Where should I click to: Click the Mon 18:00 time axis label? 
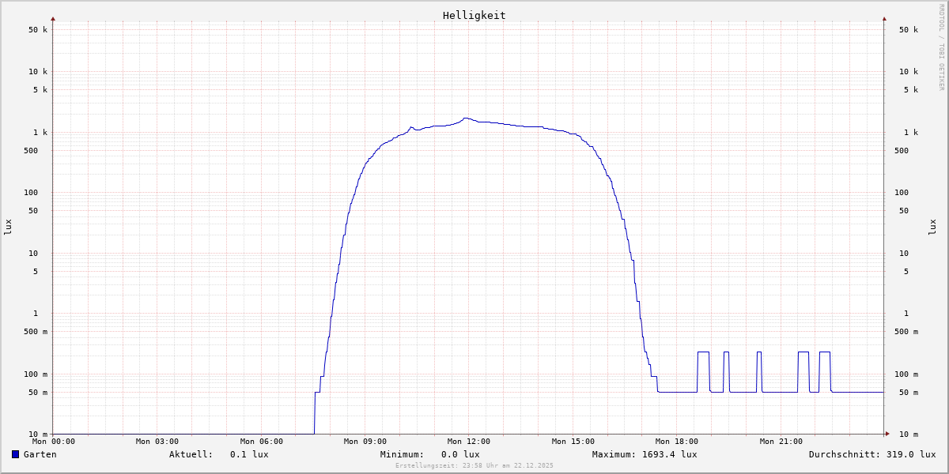pos(676,442)
